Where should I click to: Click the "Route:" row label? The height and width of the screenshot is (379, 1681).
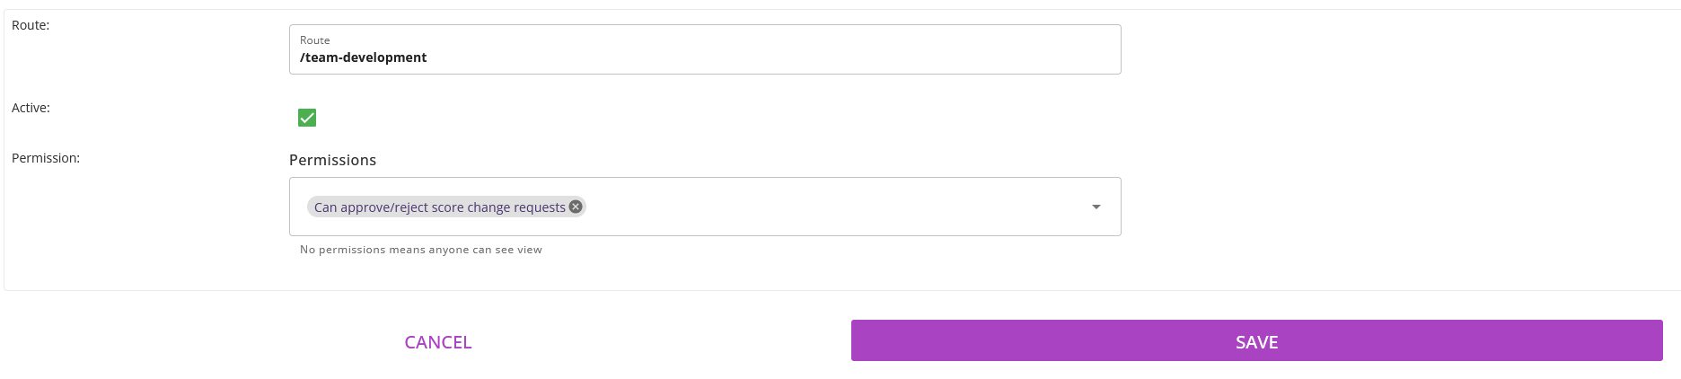(31, 25)
